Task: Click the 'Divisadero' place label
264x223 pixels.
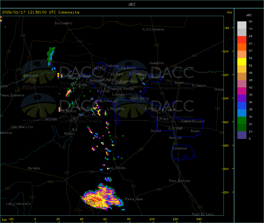Action: click(63, 23)
